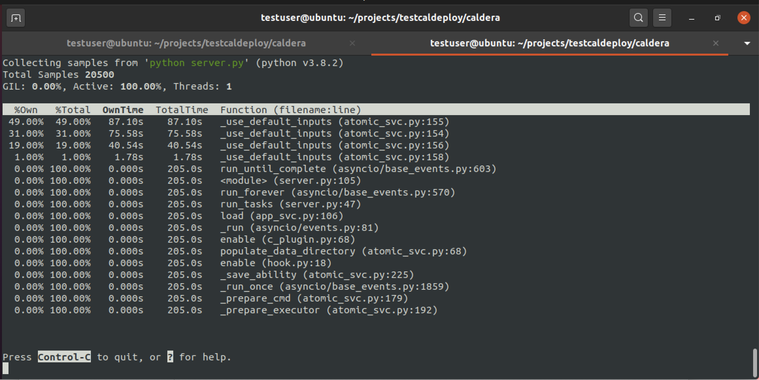The image size is (759, 380).
Task: Click the TotalTime column header
Action: (182, 110)
